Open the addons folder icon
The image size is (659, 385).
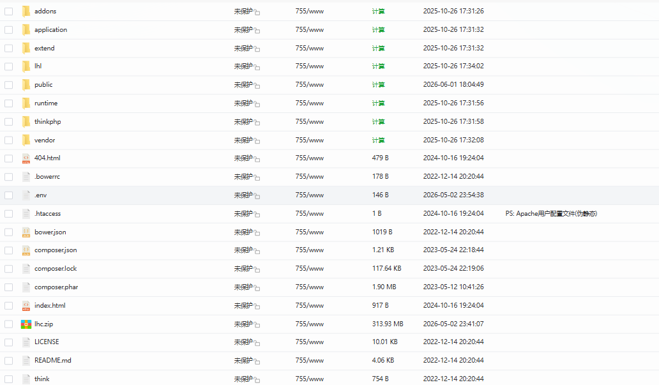click(x=26, y=11)
